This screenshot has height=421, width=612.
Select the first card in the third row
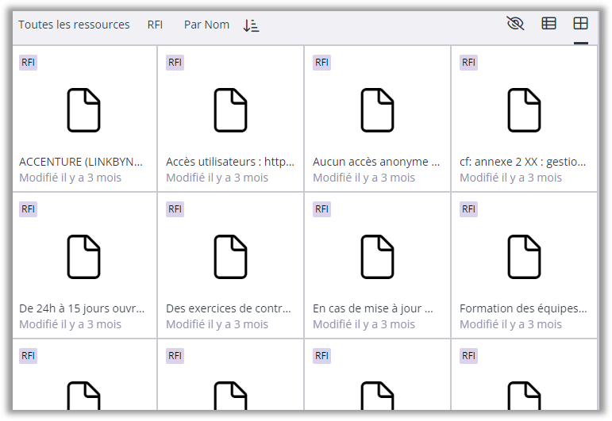click(x=83, y=381)
